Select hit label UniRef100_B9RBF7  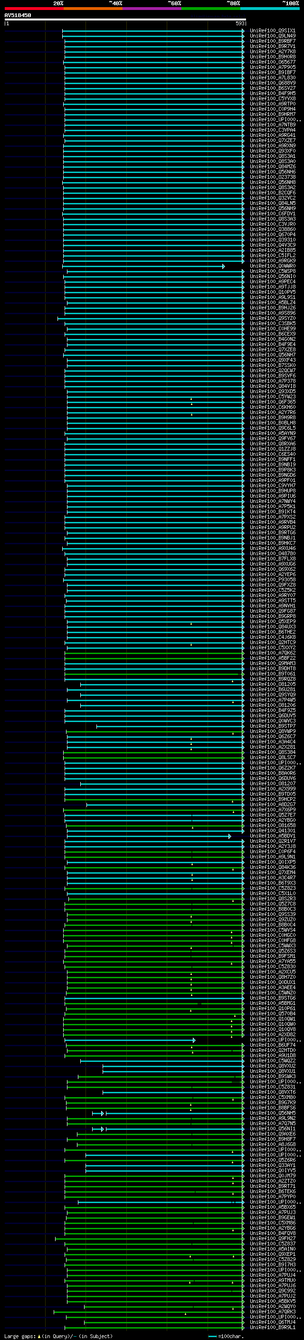272,41
